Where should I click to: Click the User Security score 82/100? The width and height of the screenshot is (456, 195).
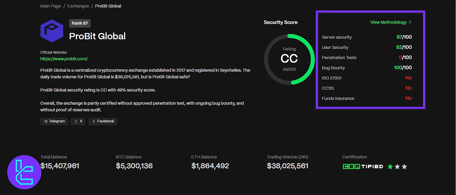click(404, 47)
